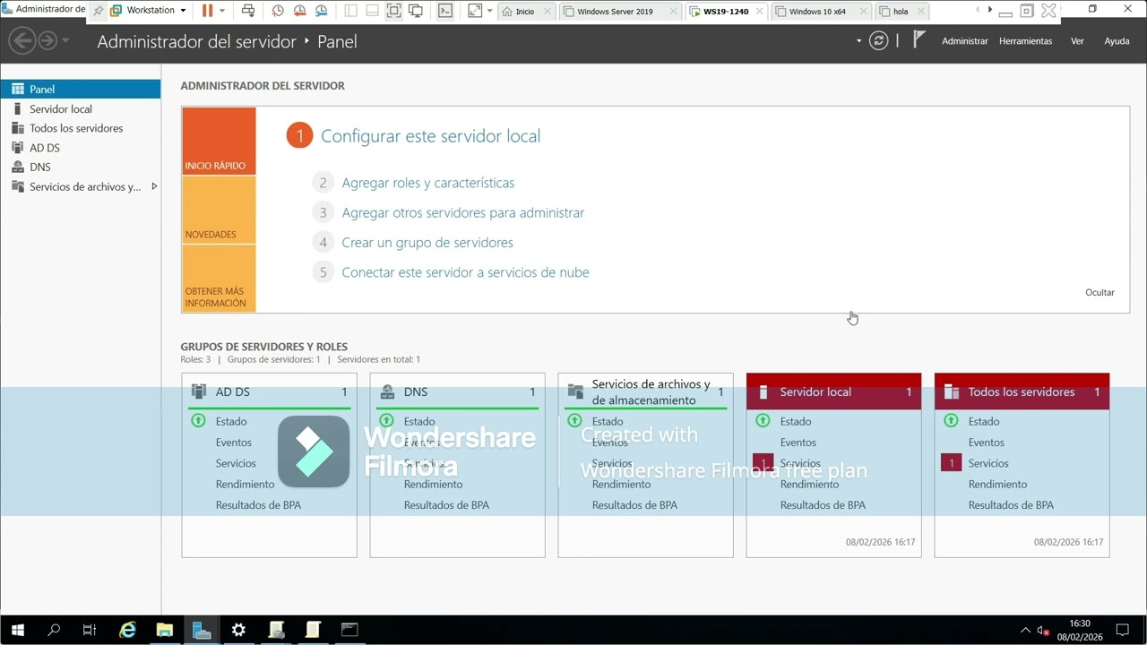
Task: Refresh the Server Manager dashboard
Action: click(879, 40)
